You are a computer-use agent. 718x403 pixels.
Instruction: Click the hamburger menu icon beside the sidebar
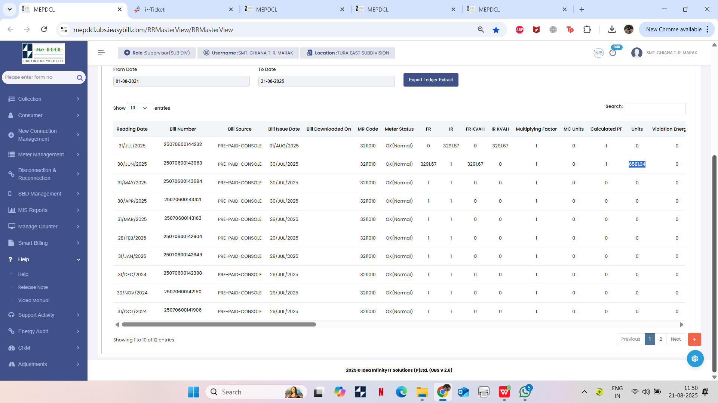pyautogui.click(x=101, y=53)
